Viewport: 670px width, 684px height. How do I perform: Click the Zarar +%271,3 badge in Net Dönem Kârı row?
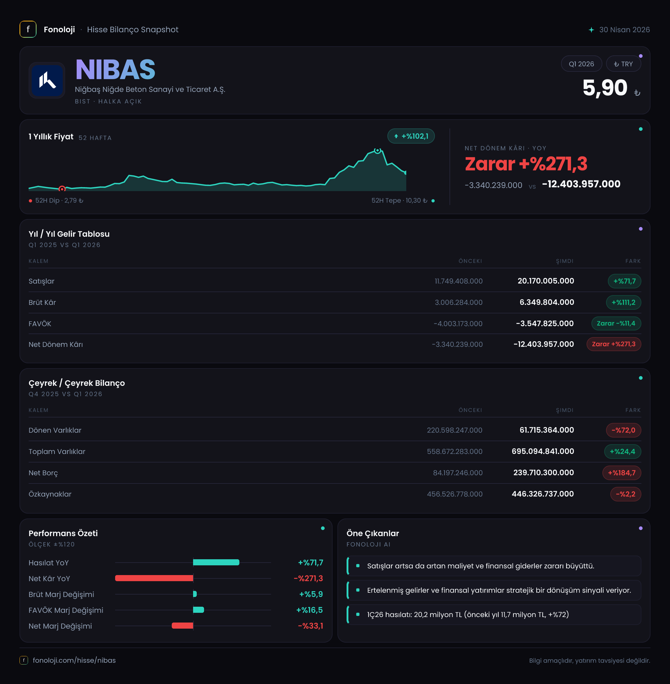coord(613,344)
